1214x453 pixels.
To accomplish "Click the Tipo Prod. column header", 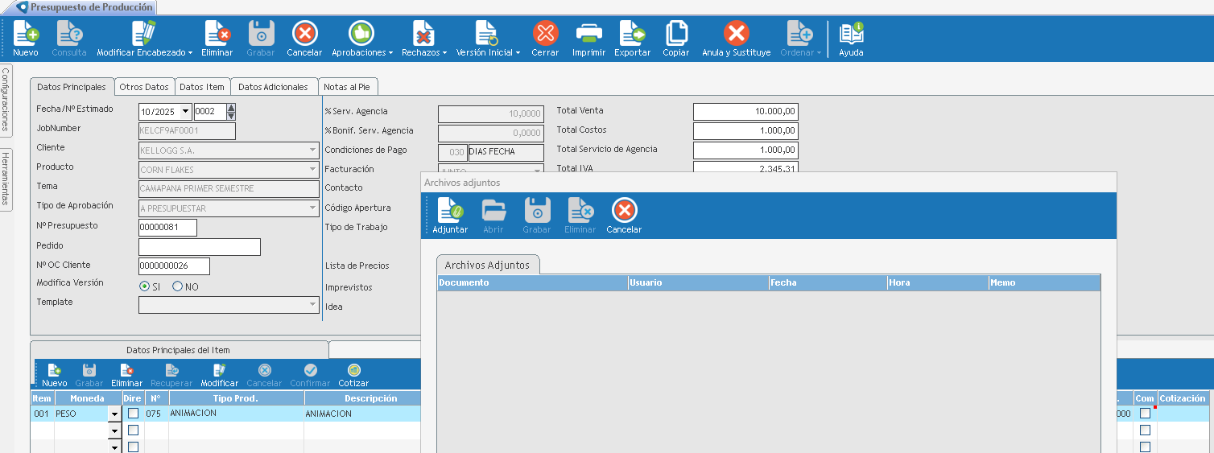I will pyautogui.click(x=237, y=398).
